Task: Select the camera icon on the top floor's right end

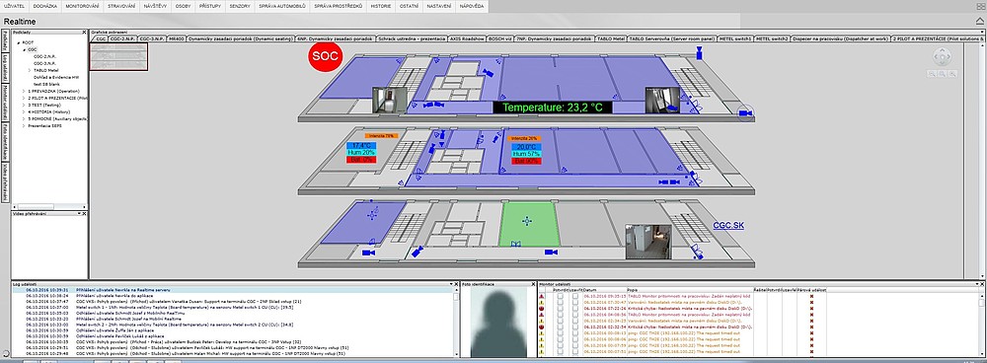Action: coord(745,112)
